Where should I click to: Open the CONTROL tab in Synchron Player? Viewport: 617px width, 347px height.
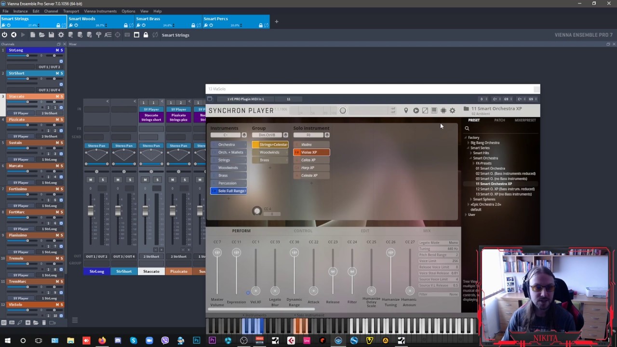303,231
